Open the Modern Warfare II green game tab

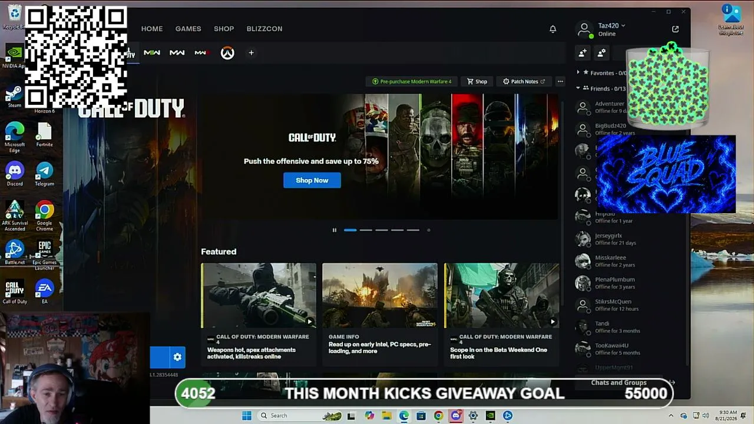[x=152, y=53]
